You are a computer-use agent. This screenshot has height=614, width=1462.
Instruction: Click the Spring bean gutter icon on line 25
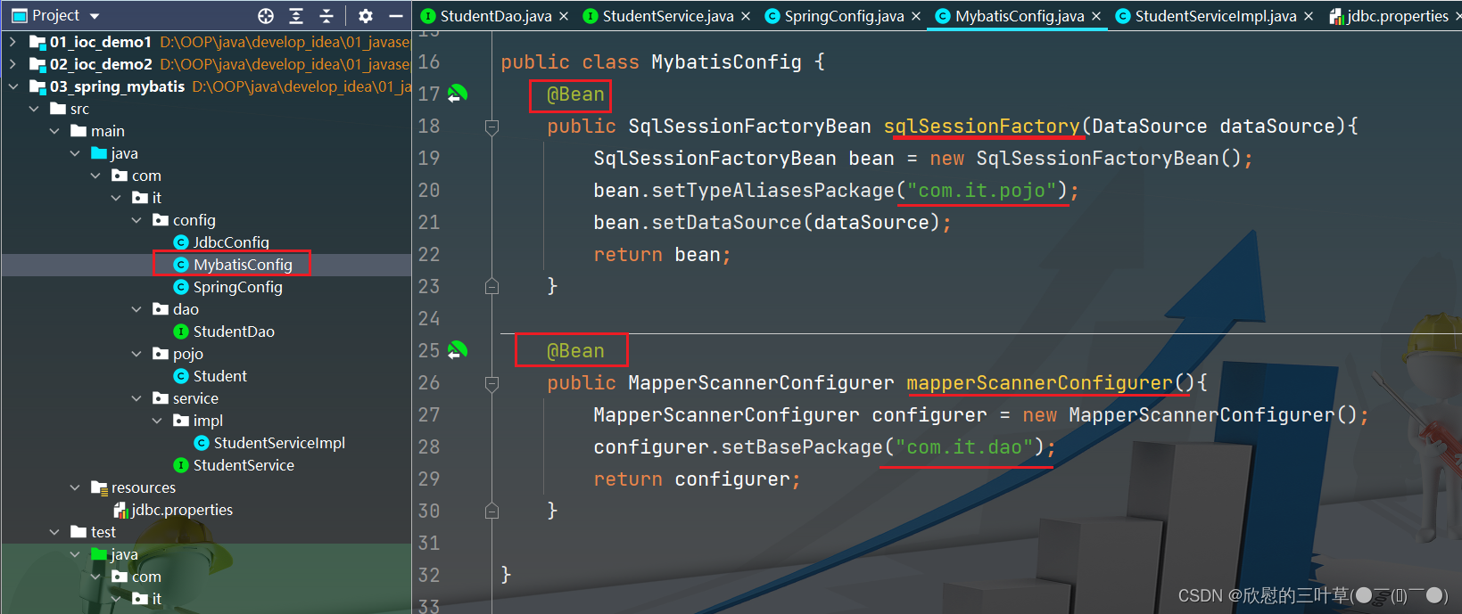click(457, 350)
